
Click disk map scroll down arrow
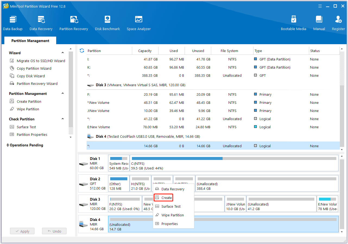pos(342,232)
